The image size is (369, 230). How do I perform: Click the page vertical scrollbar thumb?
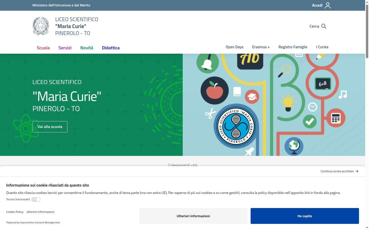[367, 31]
